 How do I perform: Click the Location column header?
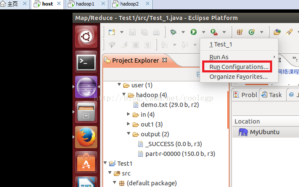[265, 121]
